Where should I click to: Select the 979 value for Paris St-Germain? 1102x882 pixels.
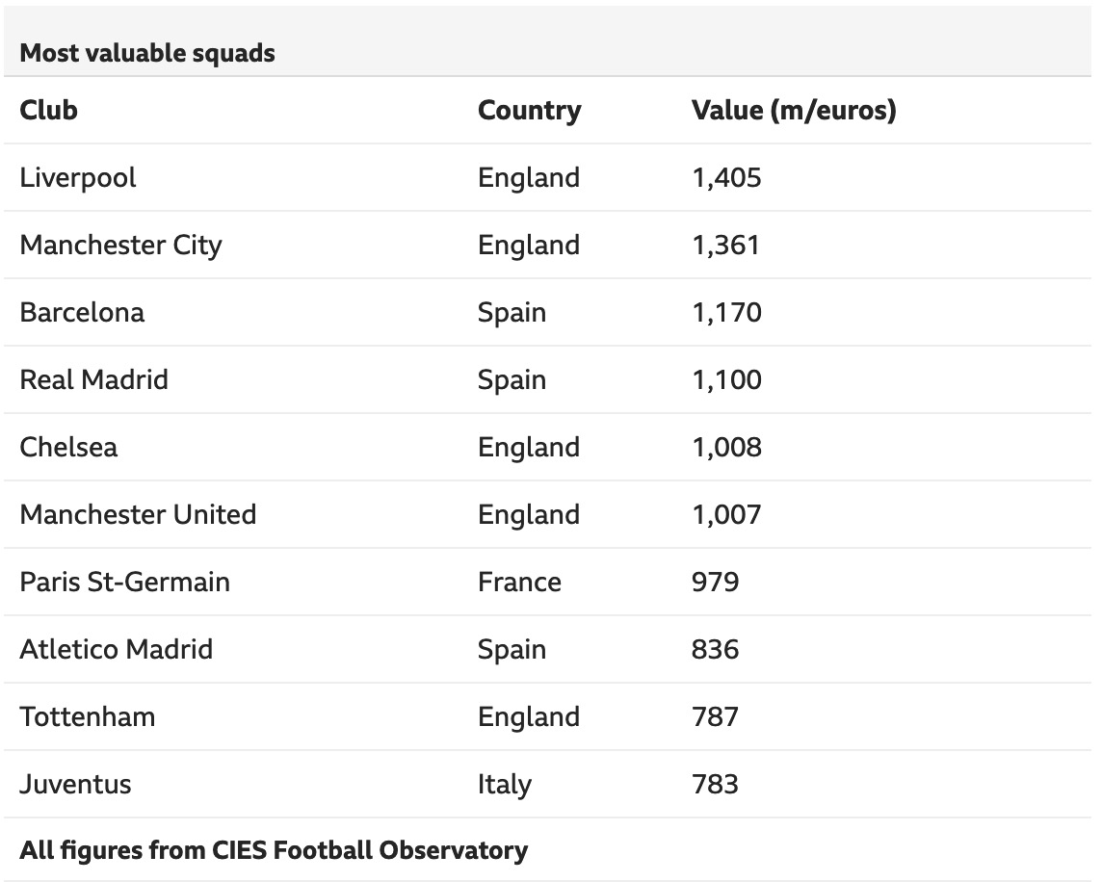715,582
